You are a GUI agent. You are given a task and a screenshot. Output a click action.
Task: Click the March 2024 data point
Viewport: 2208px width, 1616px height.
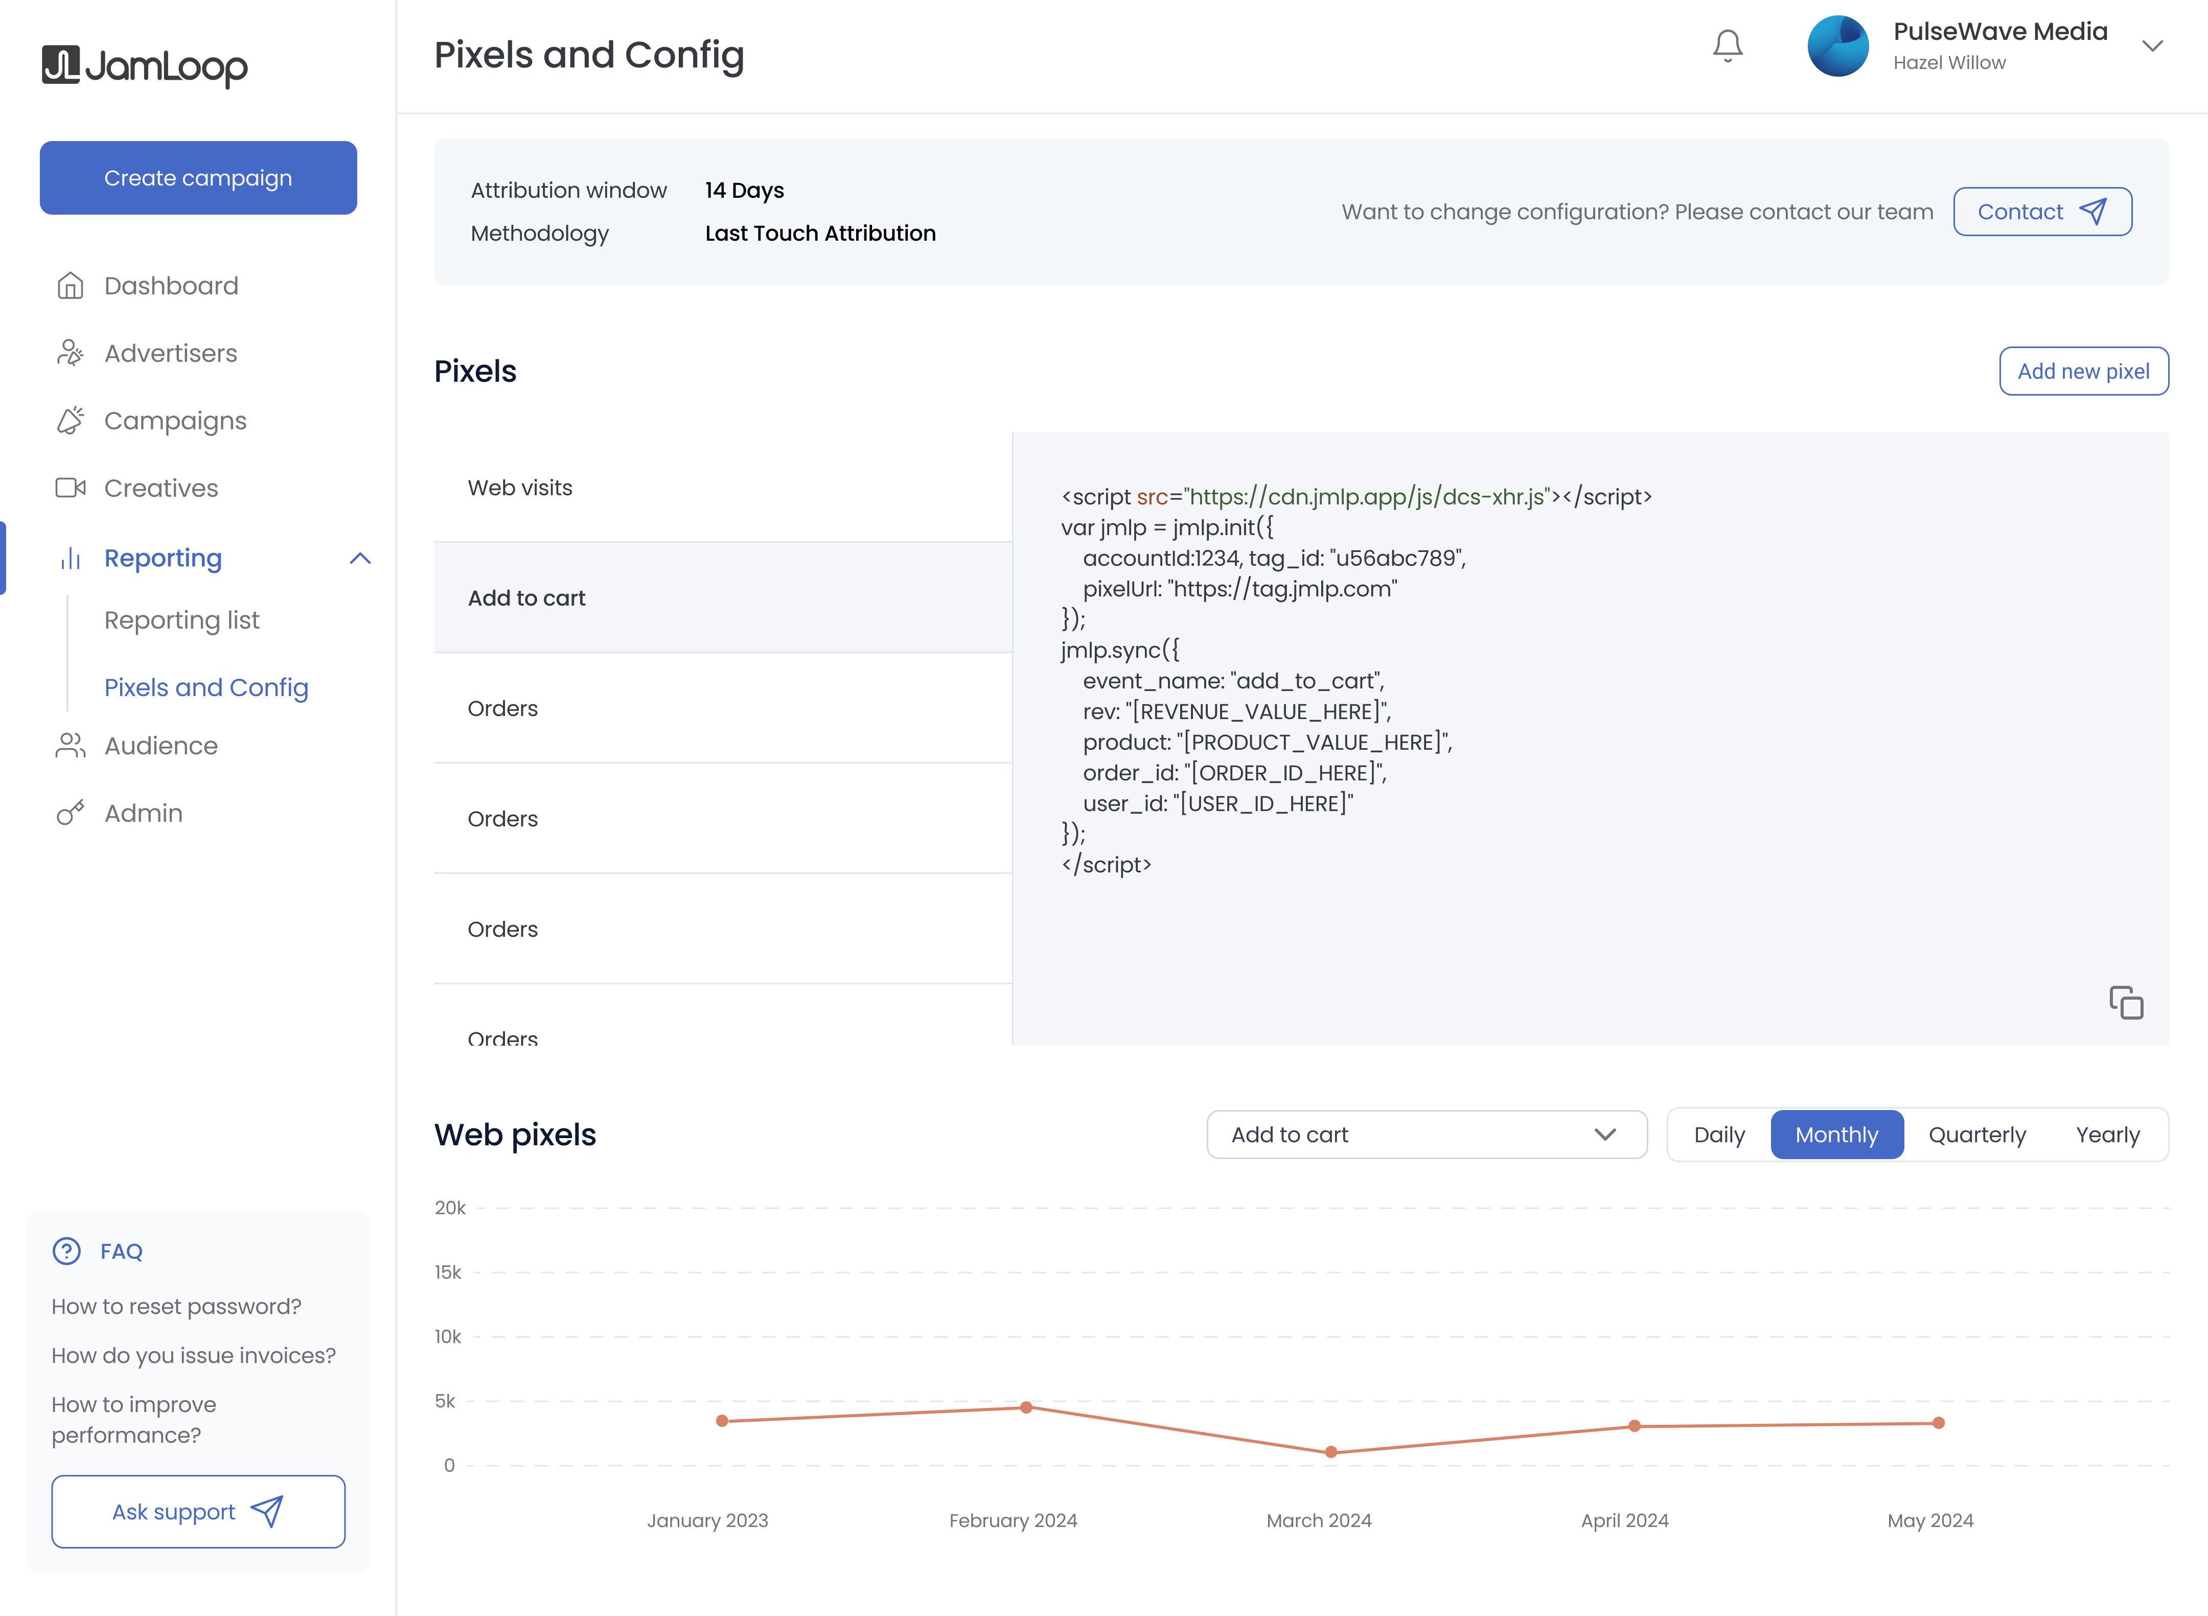tap(1330, 1452)
